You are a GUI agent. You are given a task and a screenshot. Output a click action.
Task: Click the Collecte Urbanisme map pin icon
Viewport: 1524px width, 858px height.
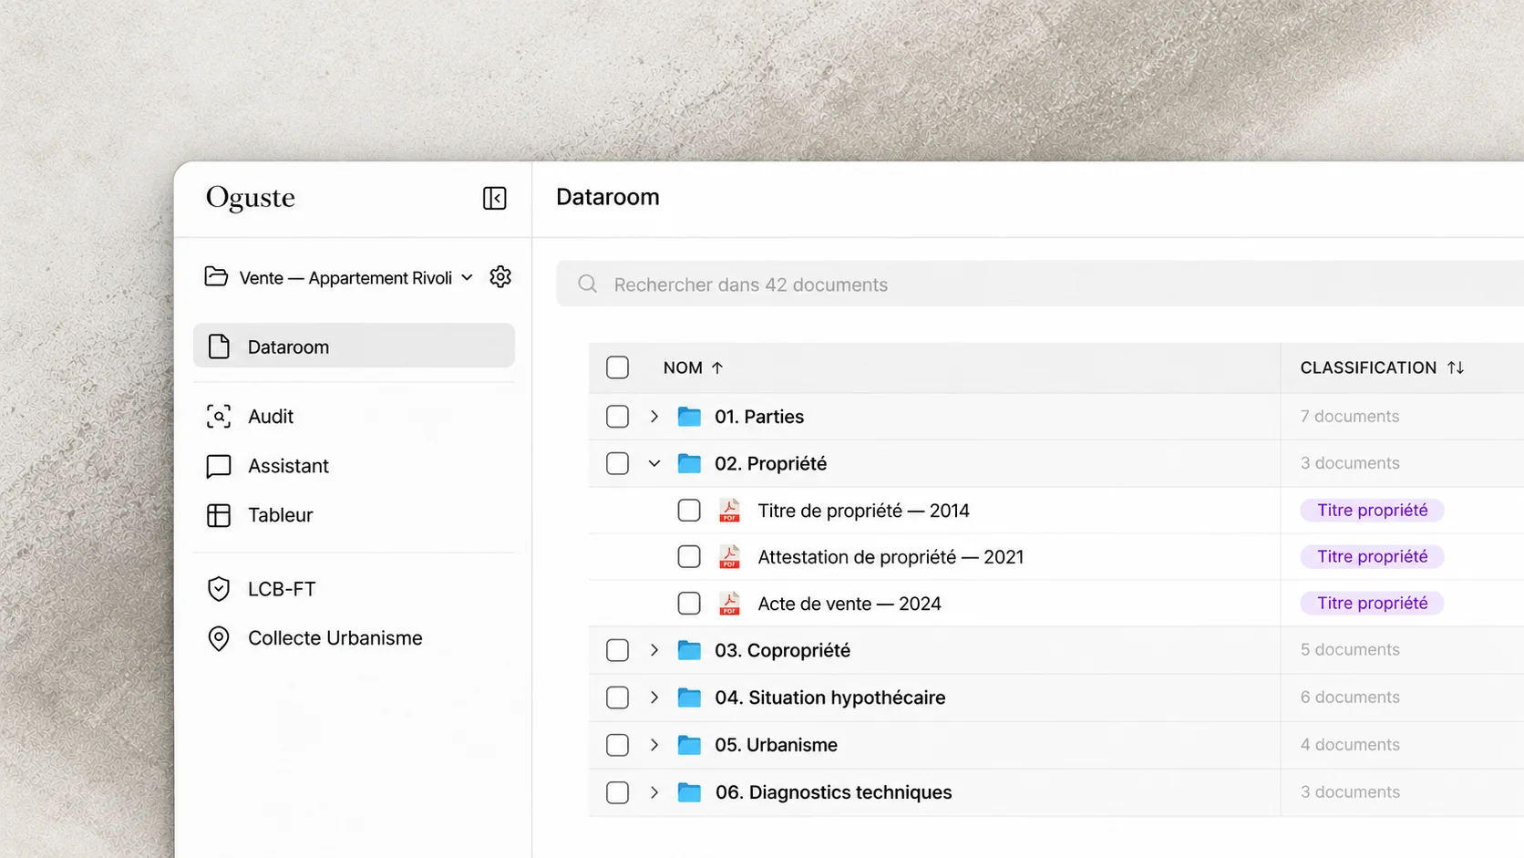219,638
